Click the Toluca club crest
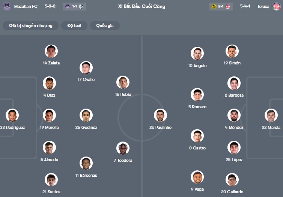Viewport: 283px width, 197px height. 276,6
